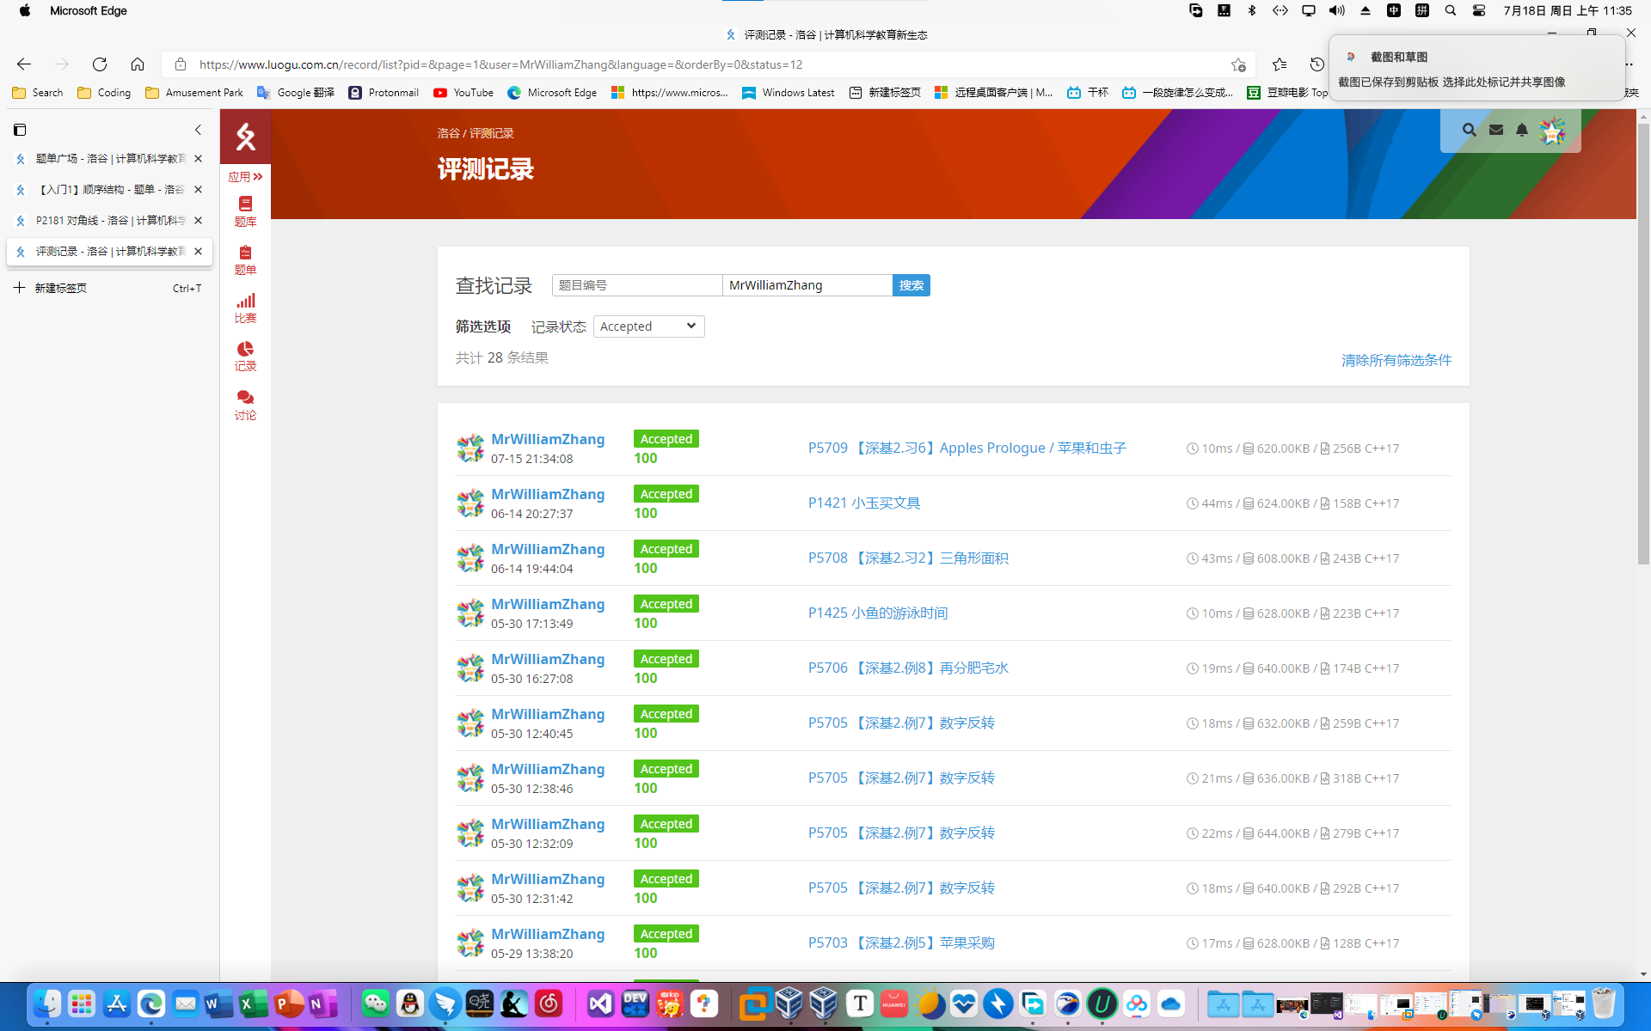
Task: Click the address bar URL
Action: [500, 64]
